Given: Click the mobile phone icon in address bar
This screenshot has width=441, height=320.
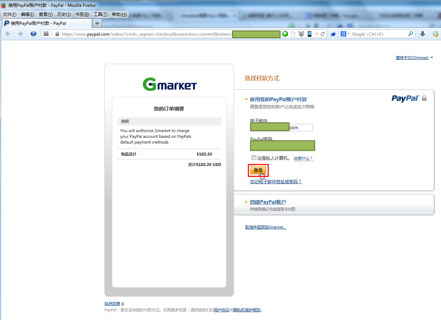Looking at the screenshot, I should click(x=309, y=34).
